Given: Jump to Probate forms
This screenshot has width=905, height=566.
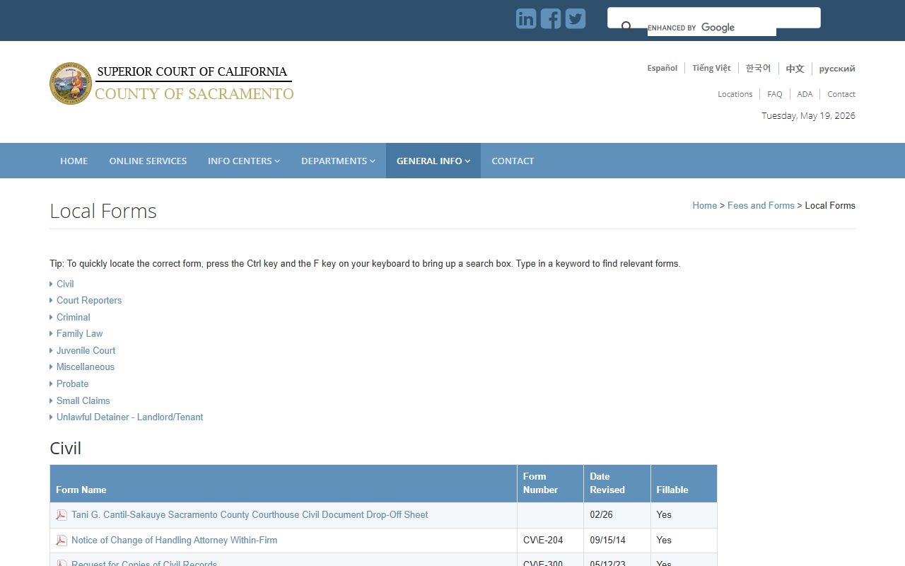Looking at the screenshot, I should pos(73,383).
